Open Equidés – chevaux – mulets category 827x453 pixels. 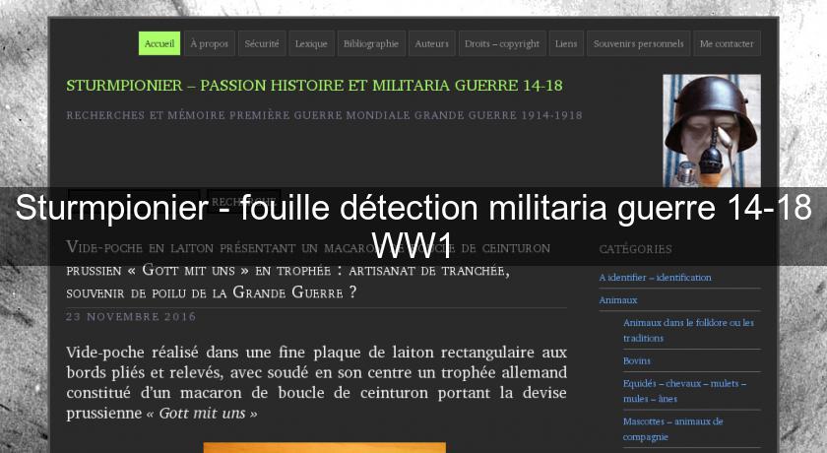[684, 391]
